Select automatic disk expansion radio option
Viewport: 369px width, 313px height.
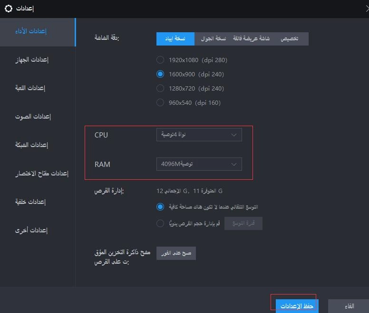[x=160, y=207]
